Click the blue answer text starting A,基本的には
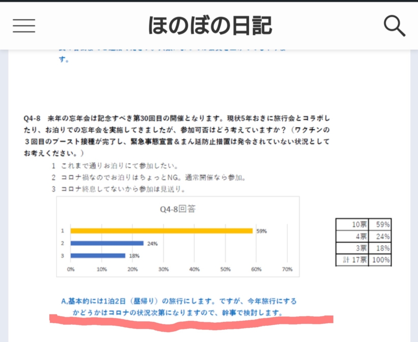This screenshot has width=418, height=342. coord(178,302)
